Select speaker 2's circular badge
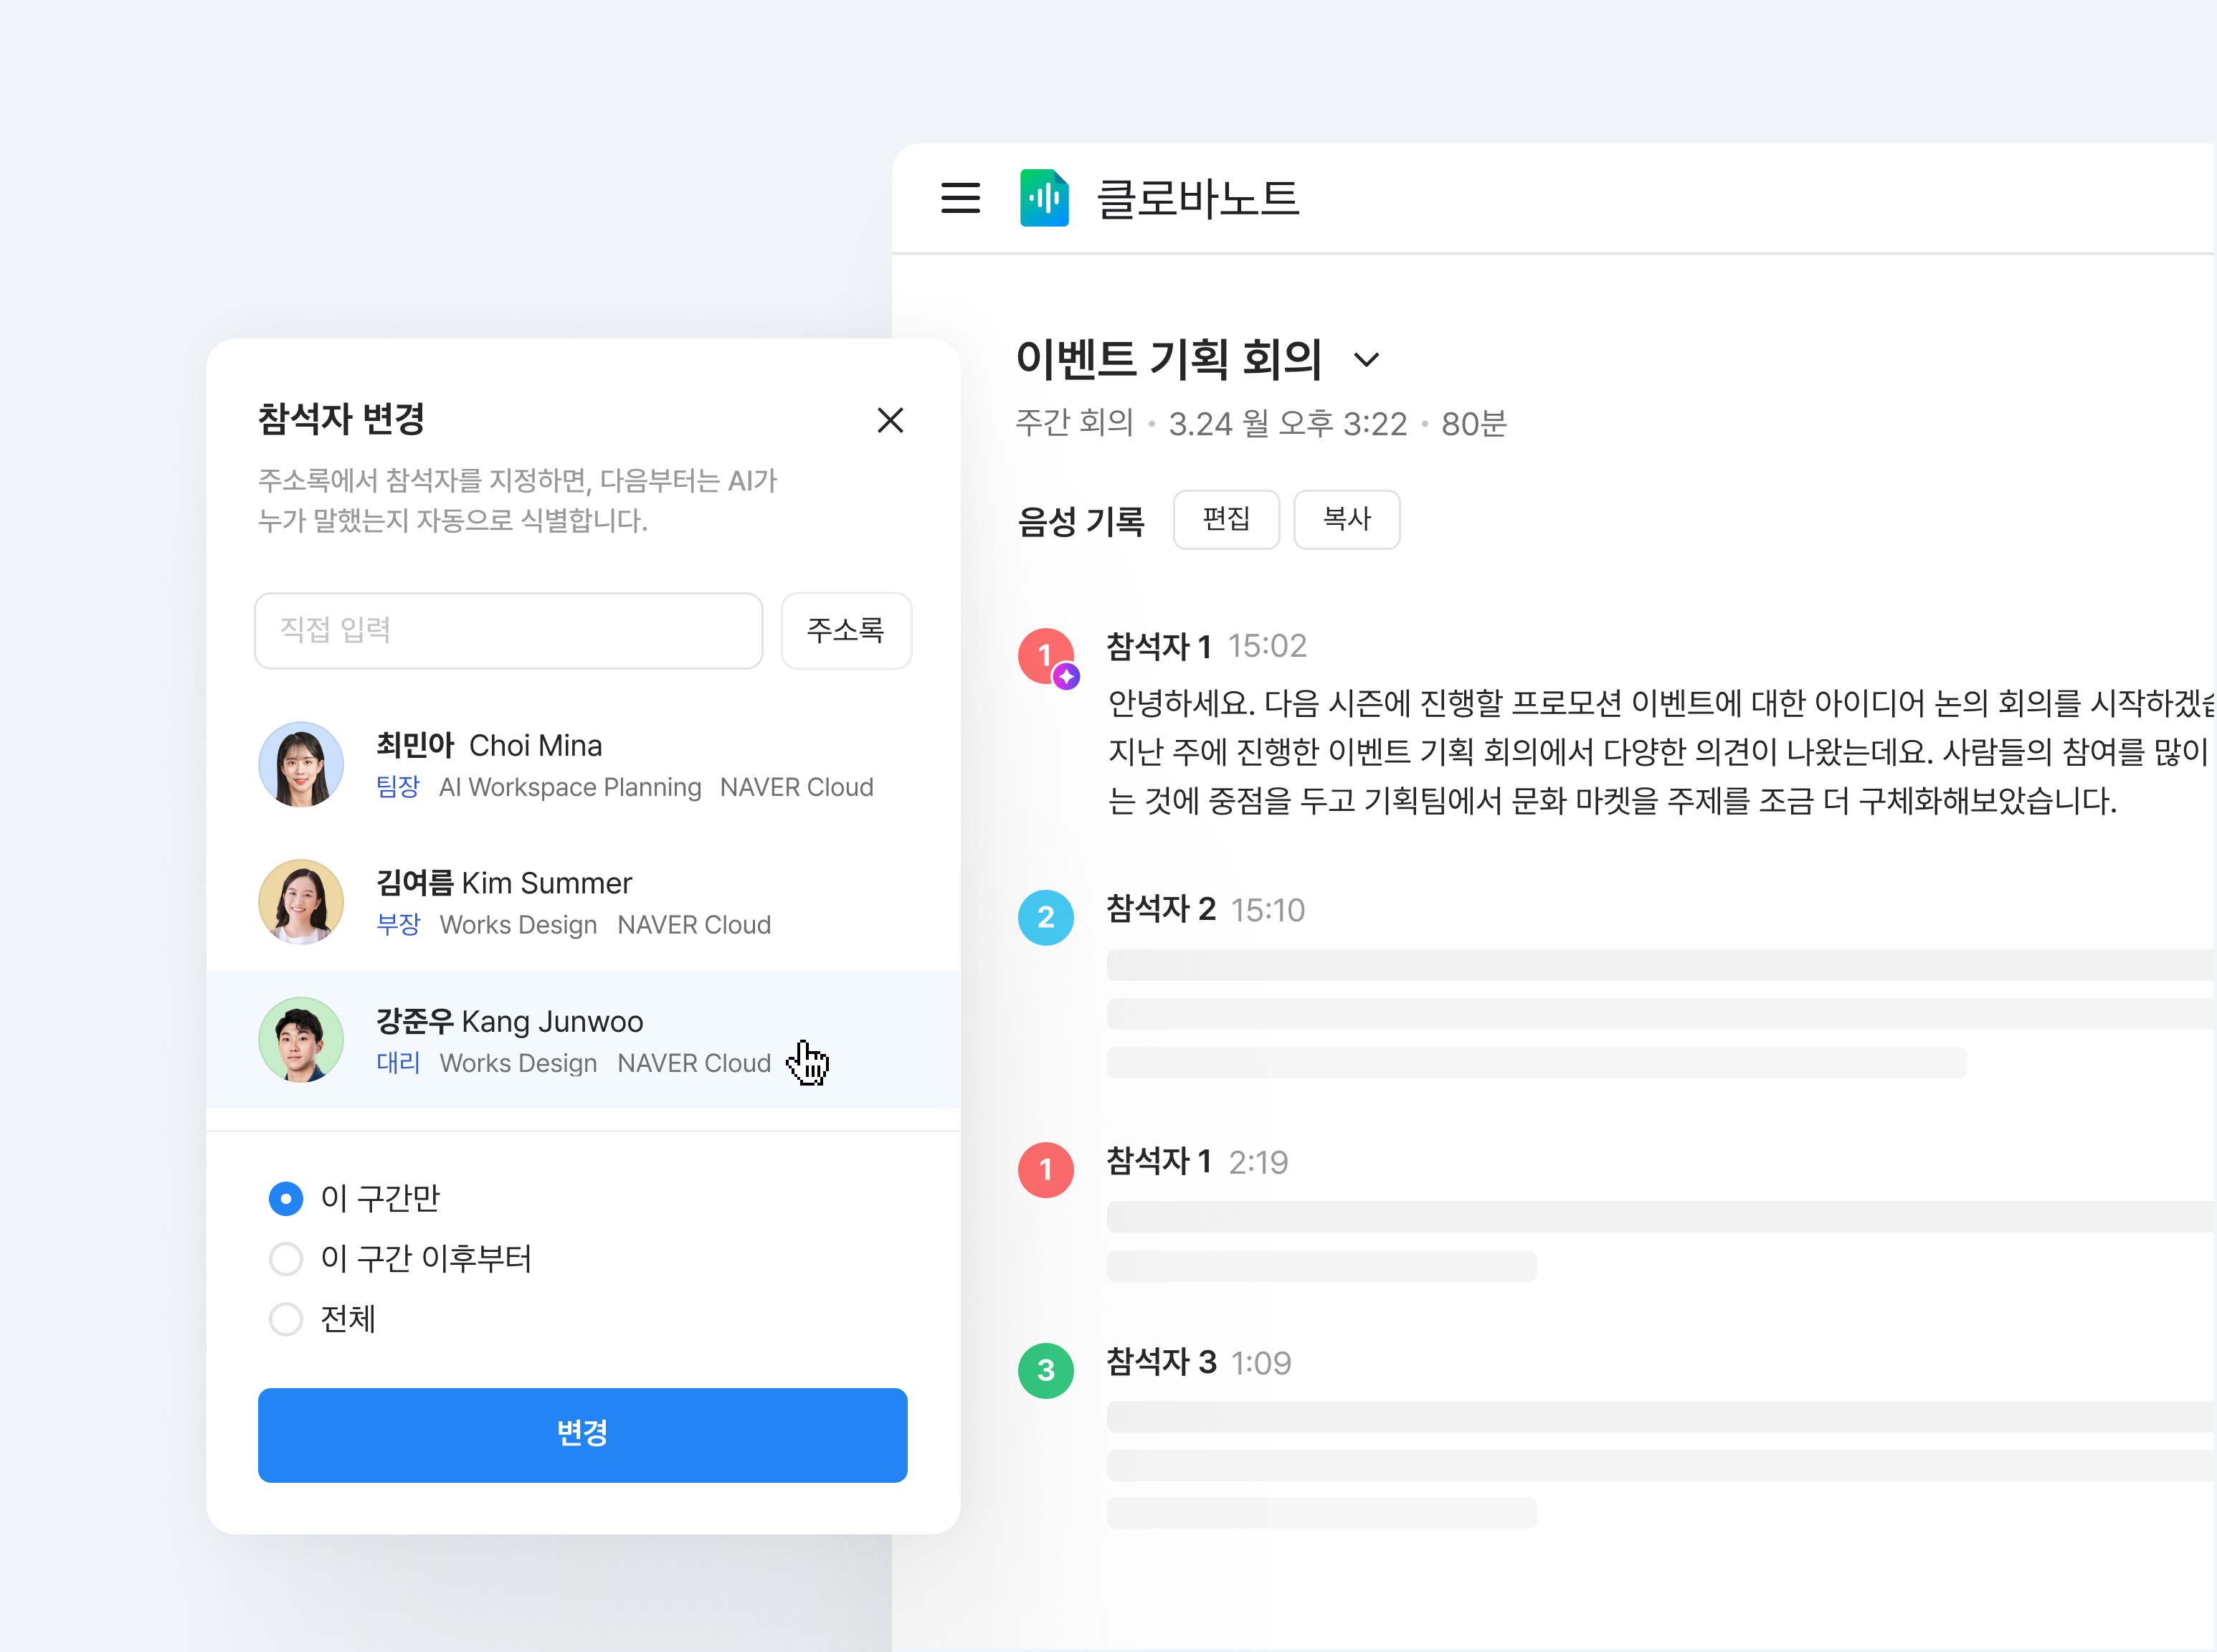Viewport: 2217px width, 1652px height. tap(1045, 917)
